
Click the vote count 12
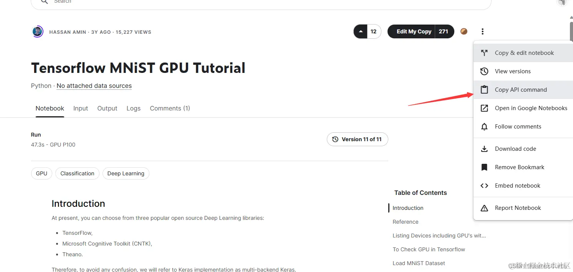coord(374,31)
